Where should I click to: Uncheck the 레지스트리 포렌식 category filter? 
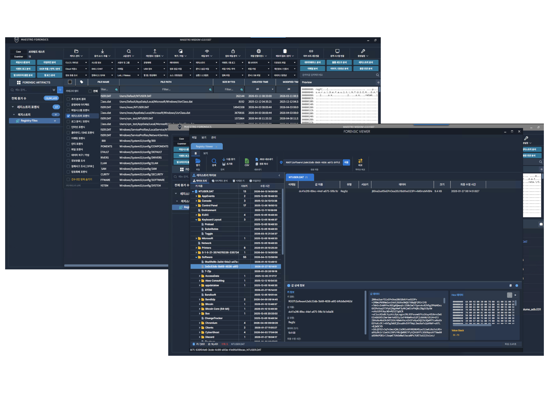pyautogui.click(x=68, y=116)
